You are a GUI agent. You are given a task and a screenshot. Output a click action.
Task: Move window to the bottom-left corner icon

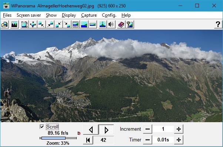coord(59,24)
